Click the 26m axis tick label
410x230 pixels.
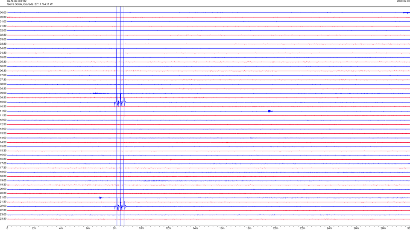(356, 228)
